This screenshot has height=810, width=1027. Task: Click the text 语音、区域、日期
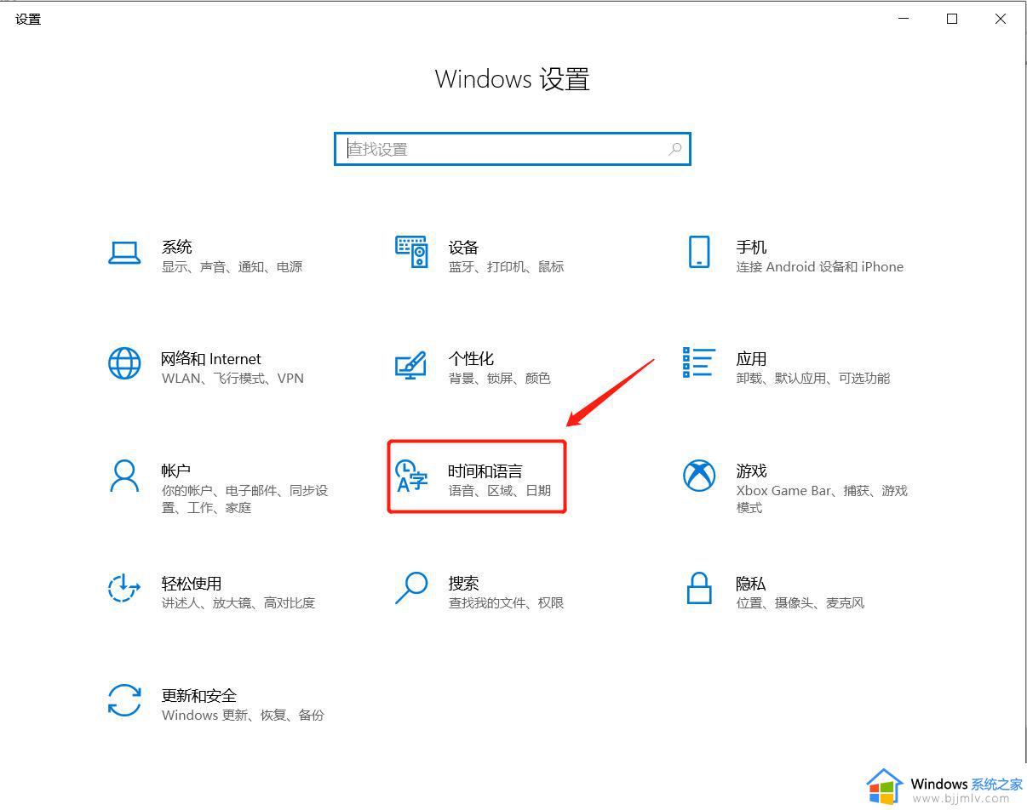pos(499,490)
